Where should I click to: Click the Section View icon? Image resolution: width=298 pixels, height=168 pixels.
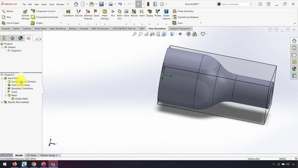pos(152,34)
